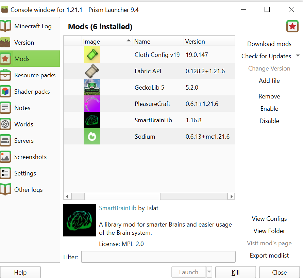Click Check for Updates
The width and height of the screenshot is (303, 278).
coord(266,56)
